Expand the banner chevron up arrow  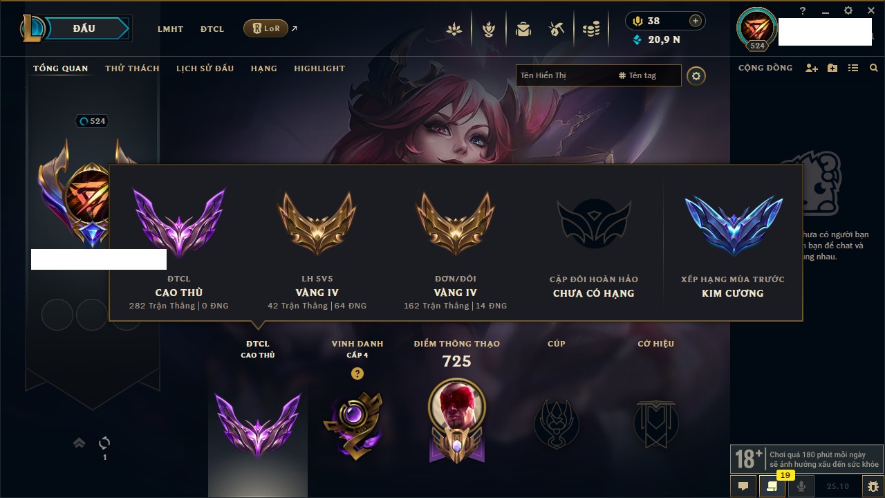click(80, 443)
